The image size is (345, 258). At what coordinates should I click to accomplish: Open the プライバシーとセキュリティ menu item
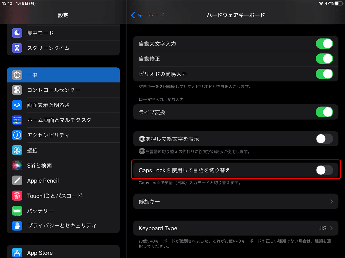tap(17, 226)
